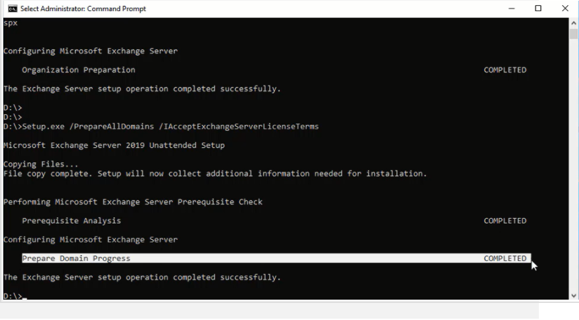Click the Copying Files... text

click(x=40, y=164)
